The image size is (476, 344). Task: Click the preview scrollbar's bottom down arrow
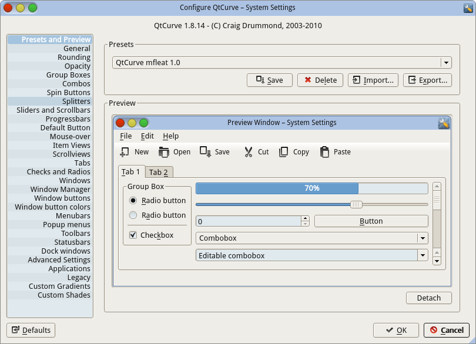(x=437, y=261)
